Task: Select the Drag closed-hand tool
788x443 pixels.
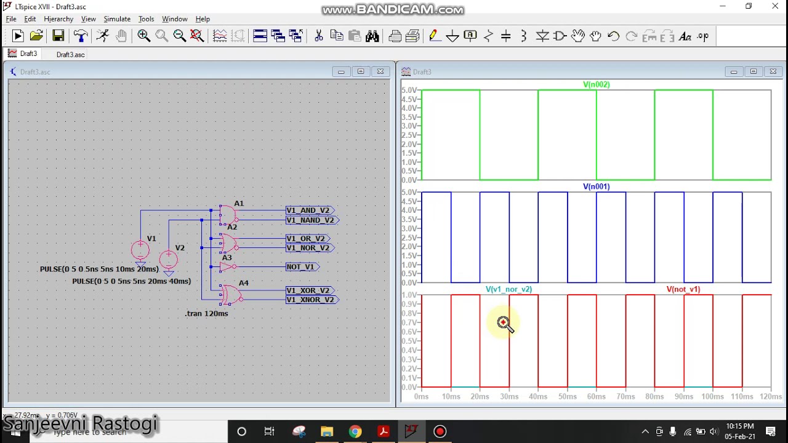Action: click(x=595, y=36)
